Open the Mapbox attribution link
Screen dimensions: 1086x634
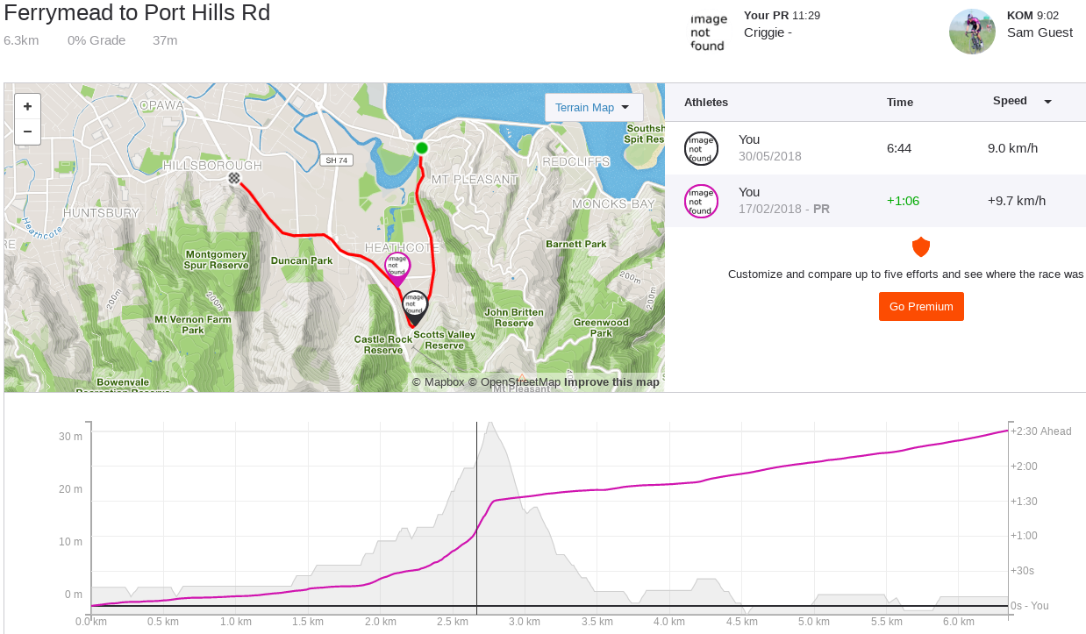444,381
